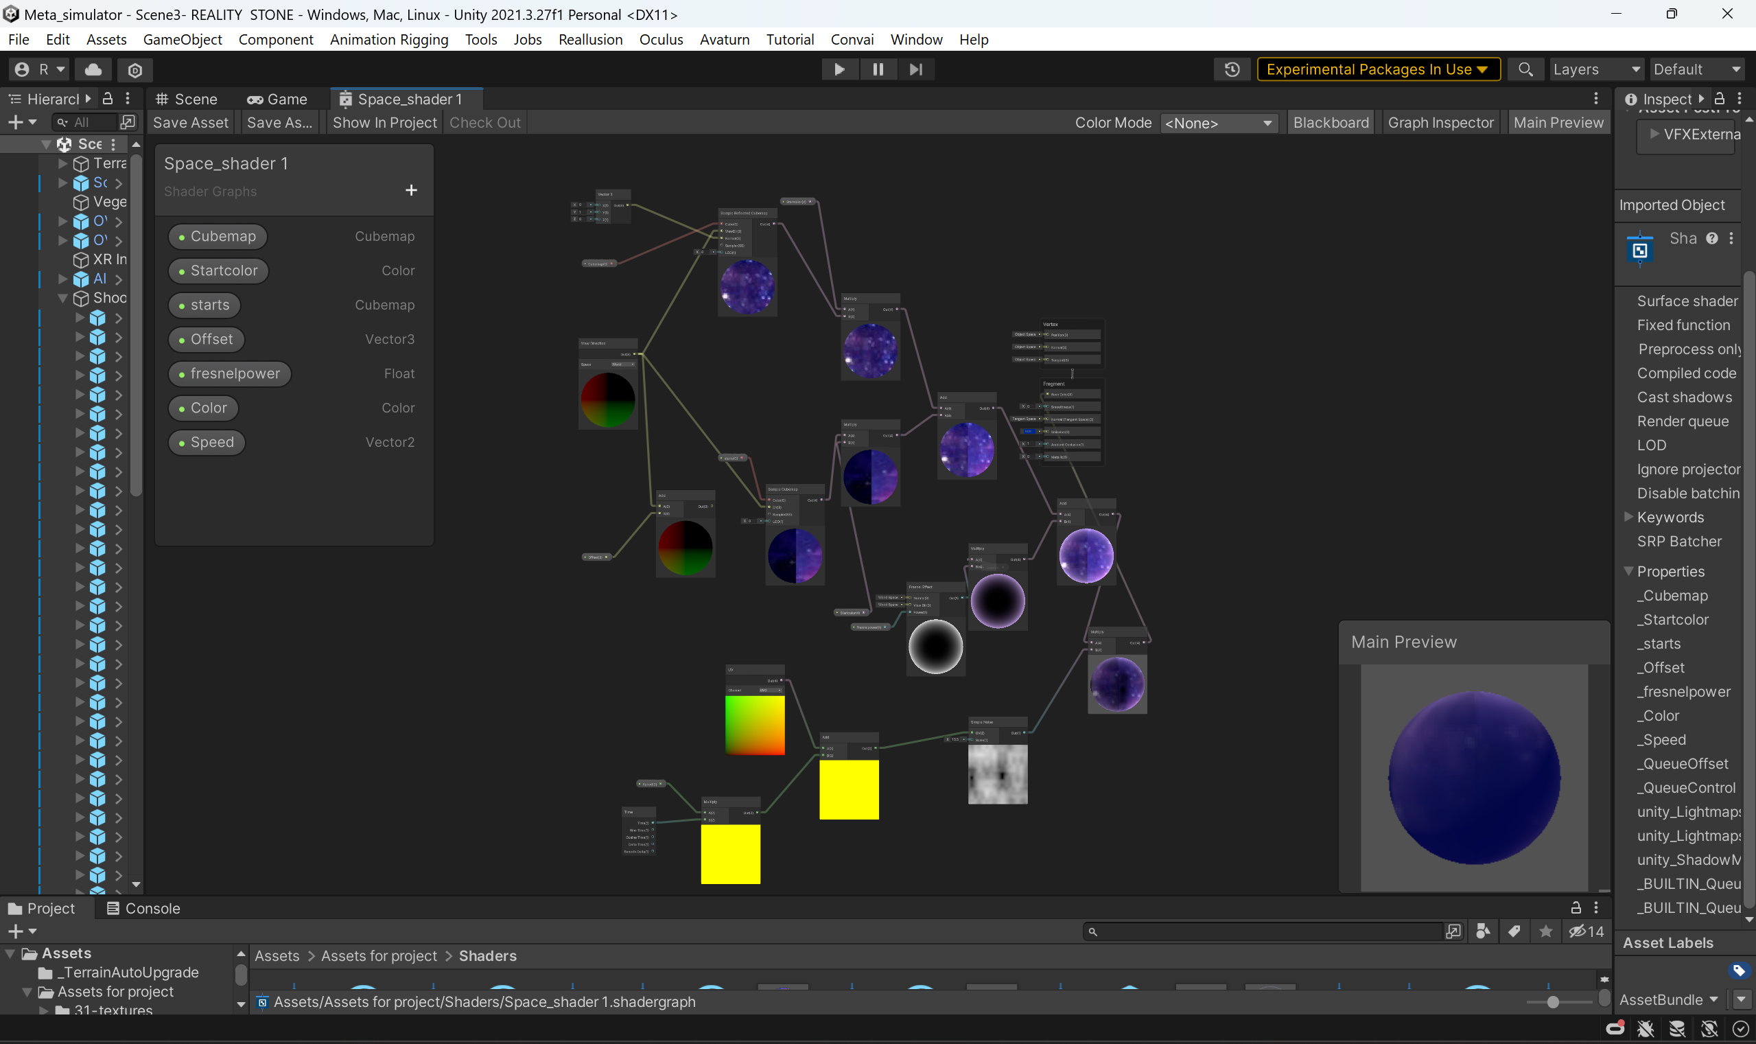Image resolution: width=1756 pixels, height=1044 pixels.
Task: Open the Unity cloud services icon
Action: pos(93,69)
